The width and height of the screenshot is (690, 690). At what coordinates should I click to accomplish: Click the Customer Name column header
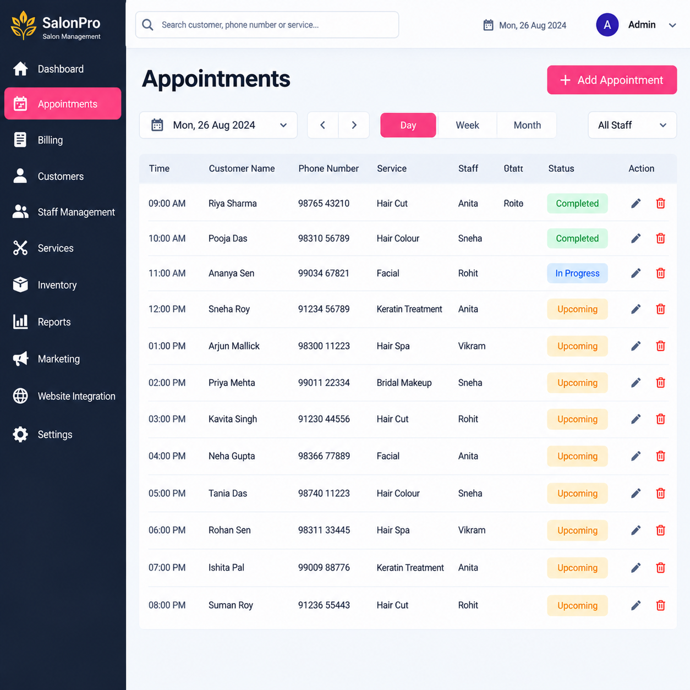coord(242,168)
